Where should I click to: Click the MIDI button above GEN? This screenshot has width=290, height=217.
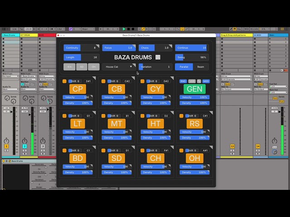pyautogui.click(x=206, y=81)
